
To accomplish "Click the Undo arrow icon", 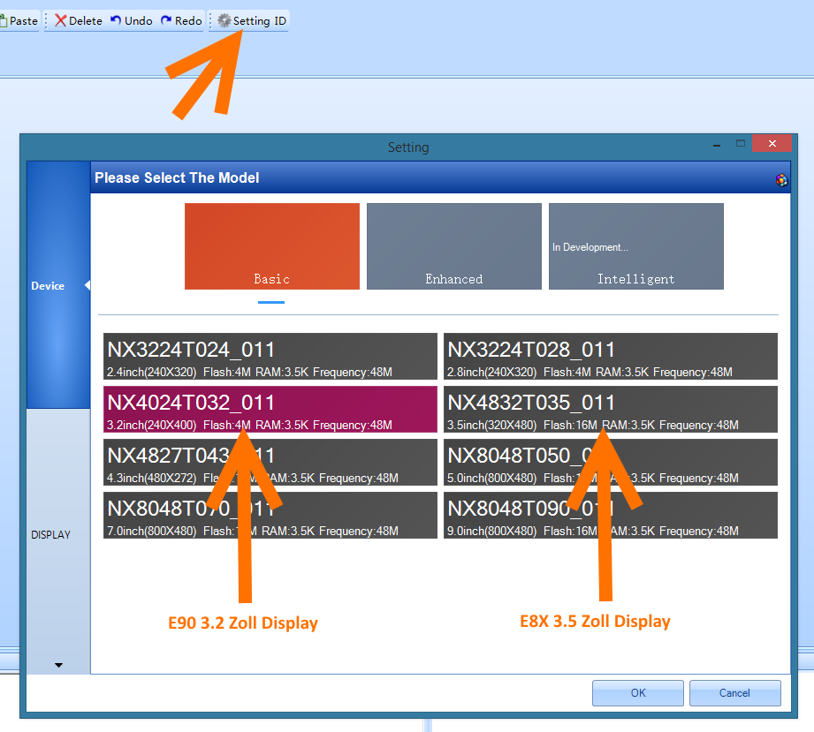I will (117, 19).
